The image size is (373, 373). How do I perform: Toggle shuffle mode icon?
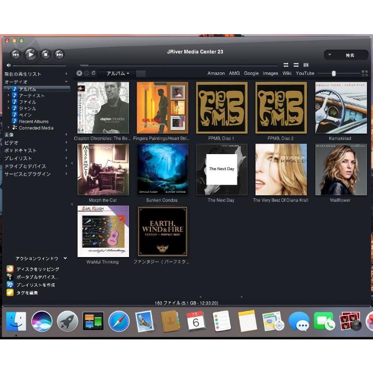pos(296,65)
